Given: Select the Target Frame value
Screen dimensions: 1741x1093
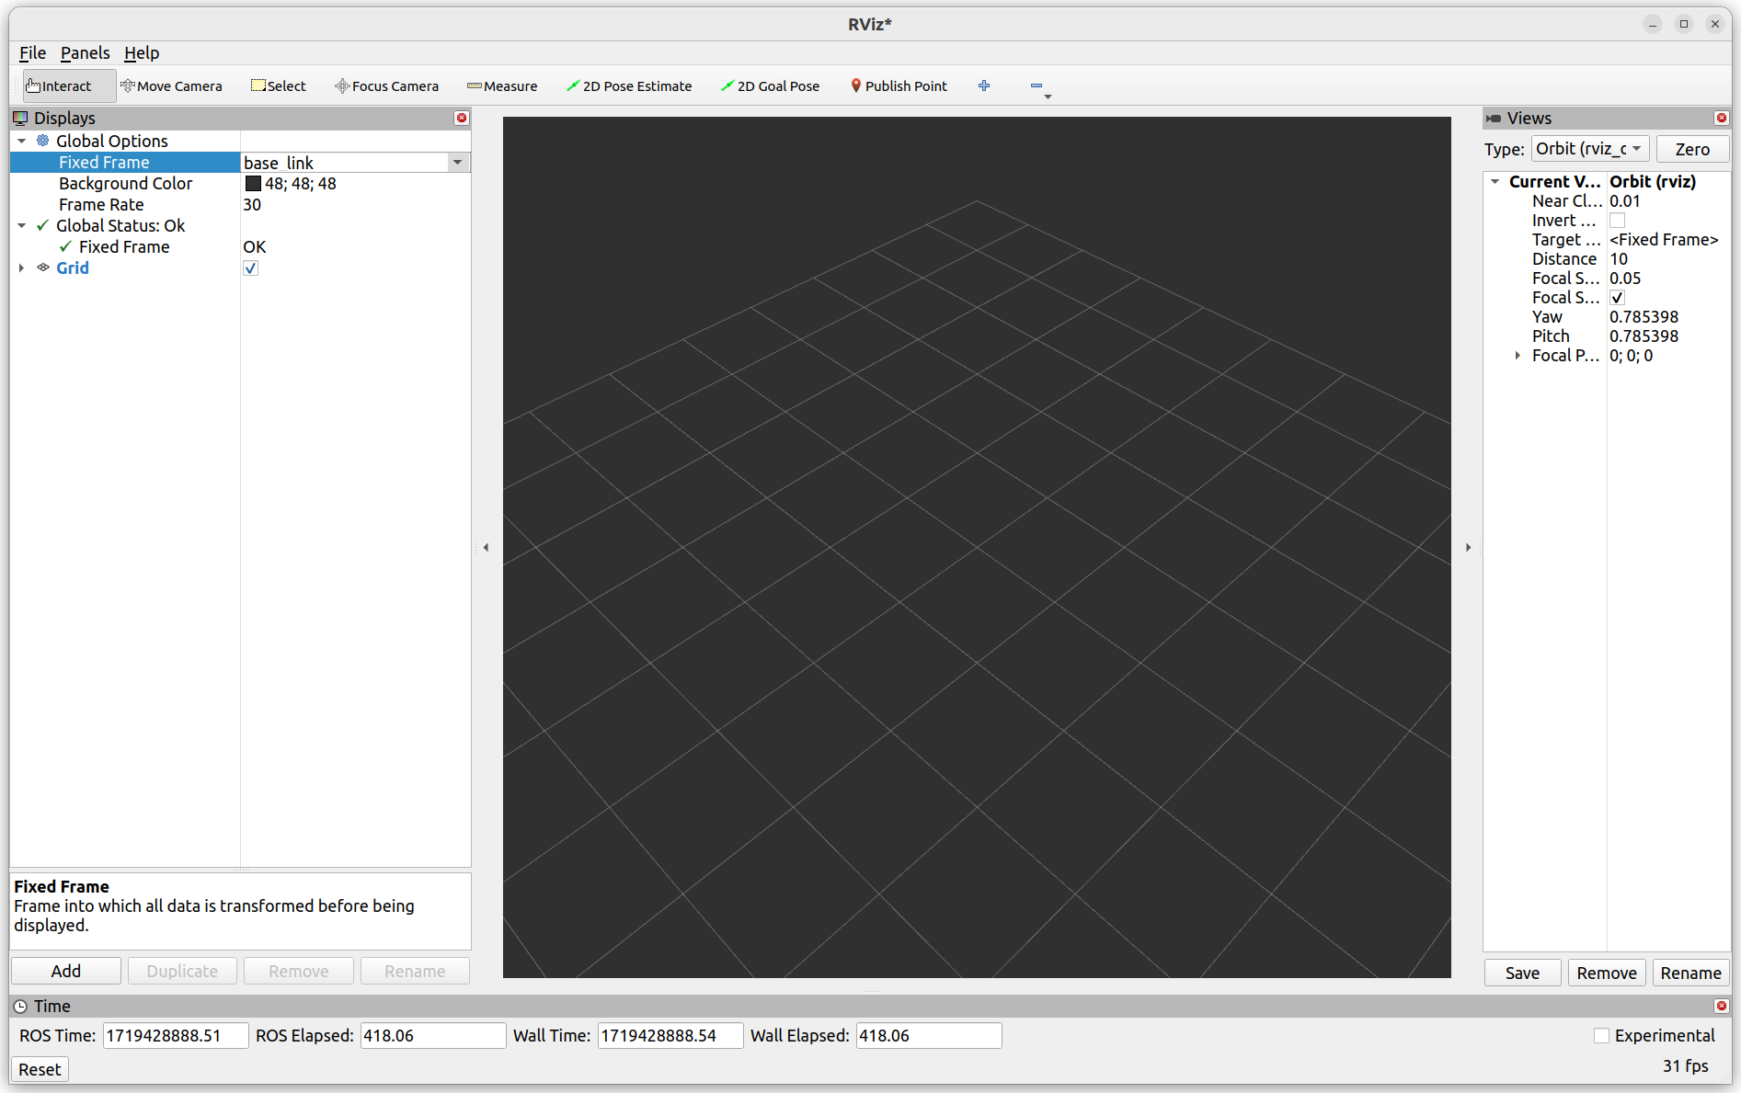Looking at the screenshot, I should pos(1664,240).
